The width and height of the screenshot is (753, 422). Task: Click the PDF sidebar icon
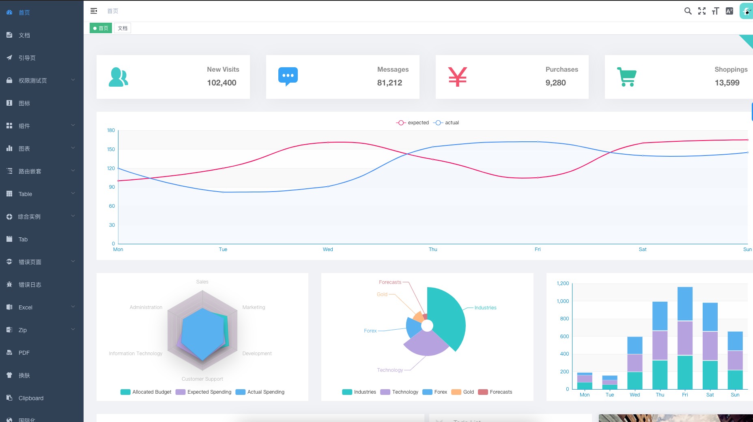coord(9,353)
